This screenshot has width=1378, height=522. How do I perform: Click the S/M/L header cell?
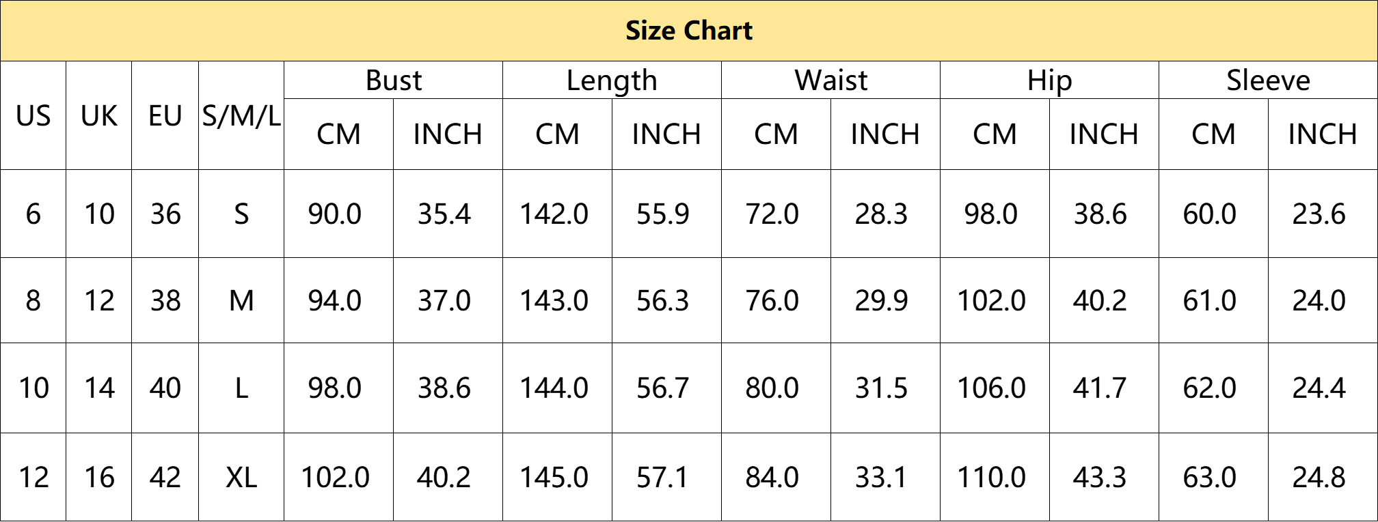coord(241,115)
